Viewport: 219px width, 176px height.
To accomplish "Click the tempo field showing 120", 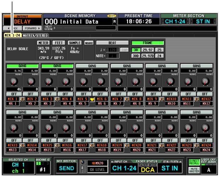I will coord(113,50).
